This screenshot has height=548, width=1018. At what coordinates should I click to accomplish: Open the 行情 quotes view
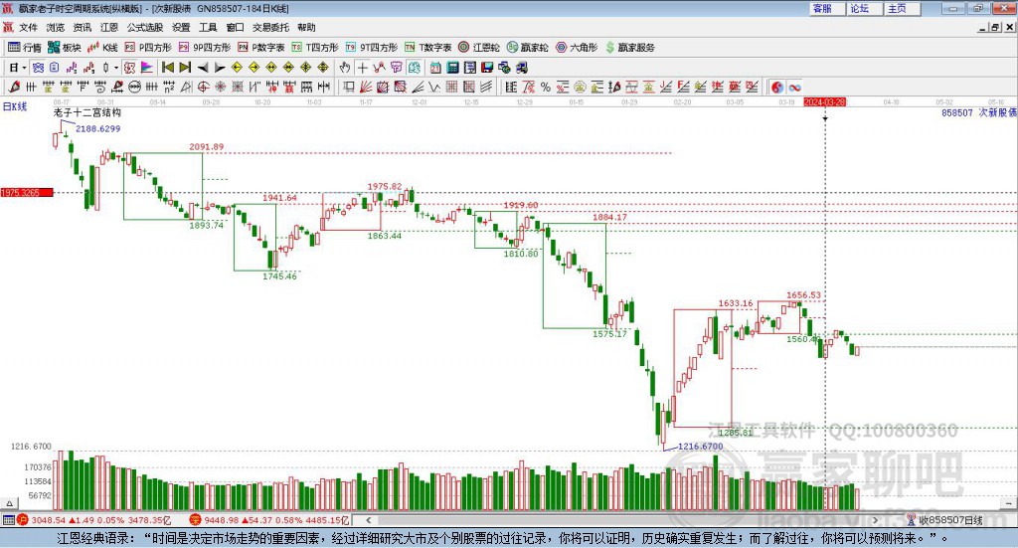[24, 48]
